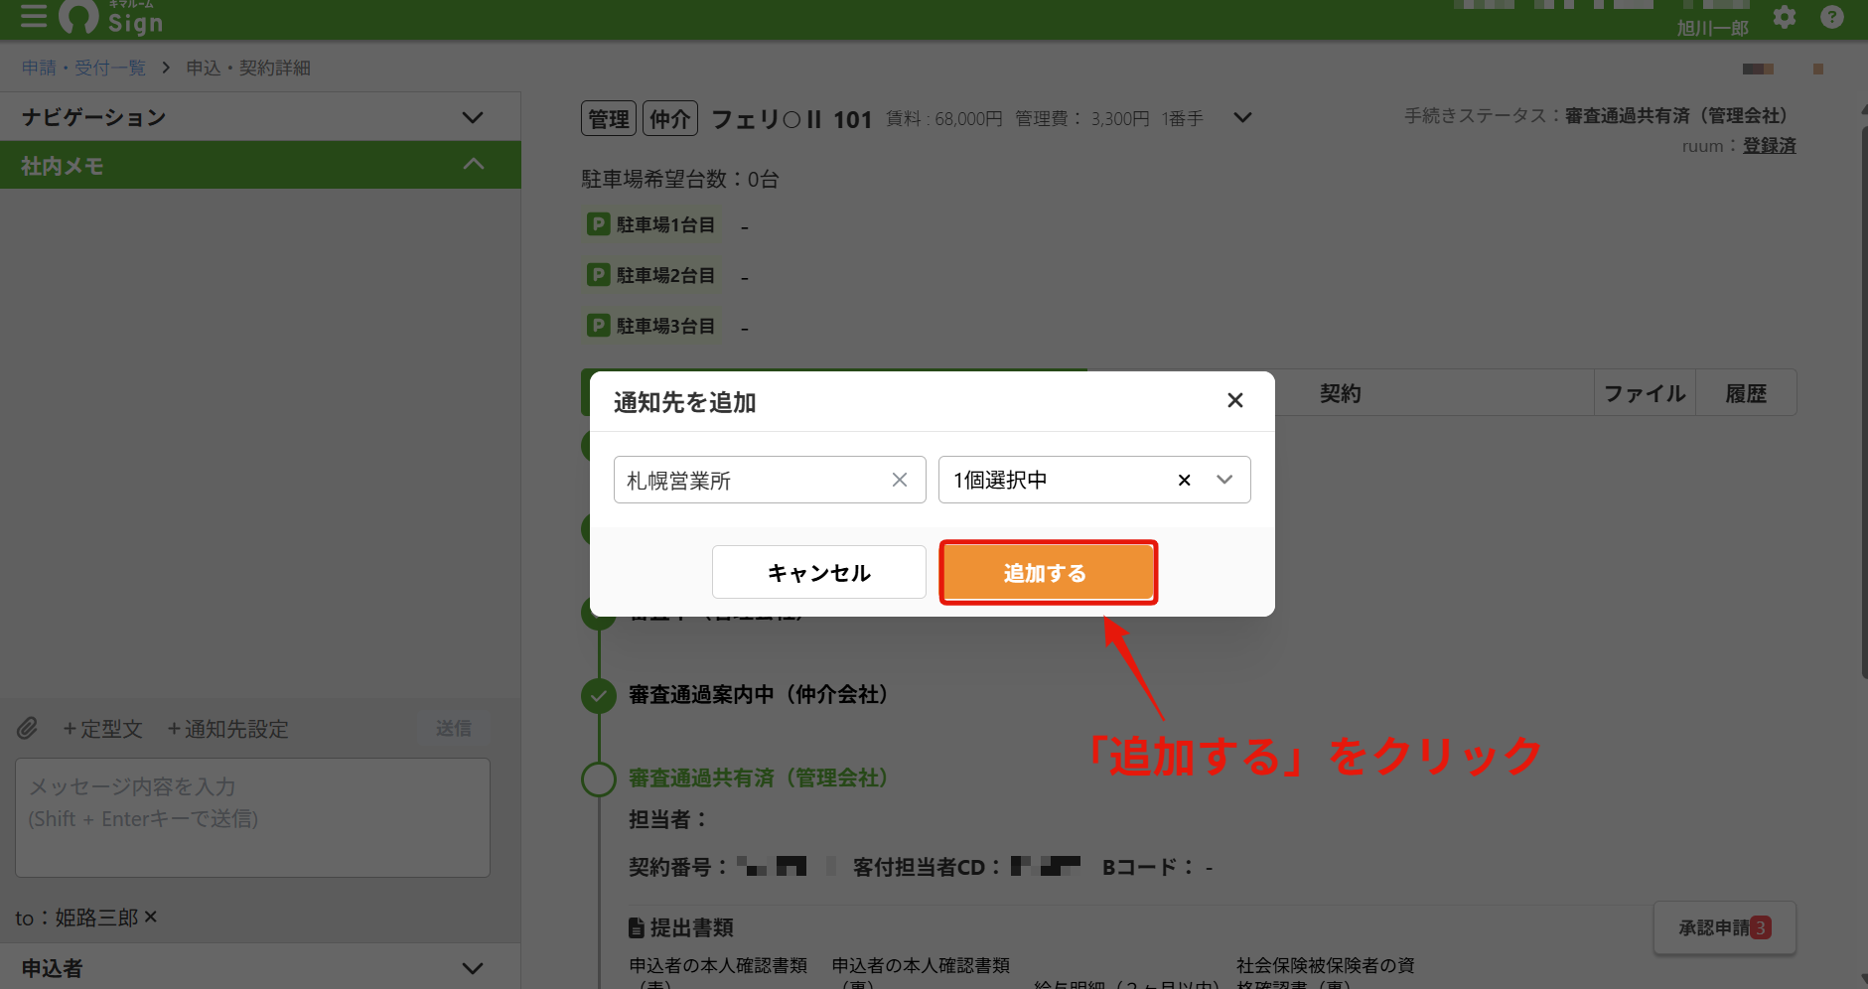Open the 申請・受付一覧 breadcrumb link
The height and width of the screenshot is (989, 1868).
click(x=83, y=68)
